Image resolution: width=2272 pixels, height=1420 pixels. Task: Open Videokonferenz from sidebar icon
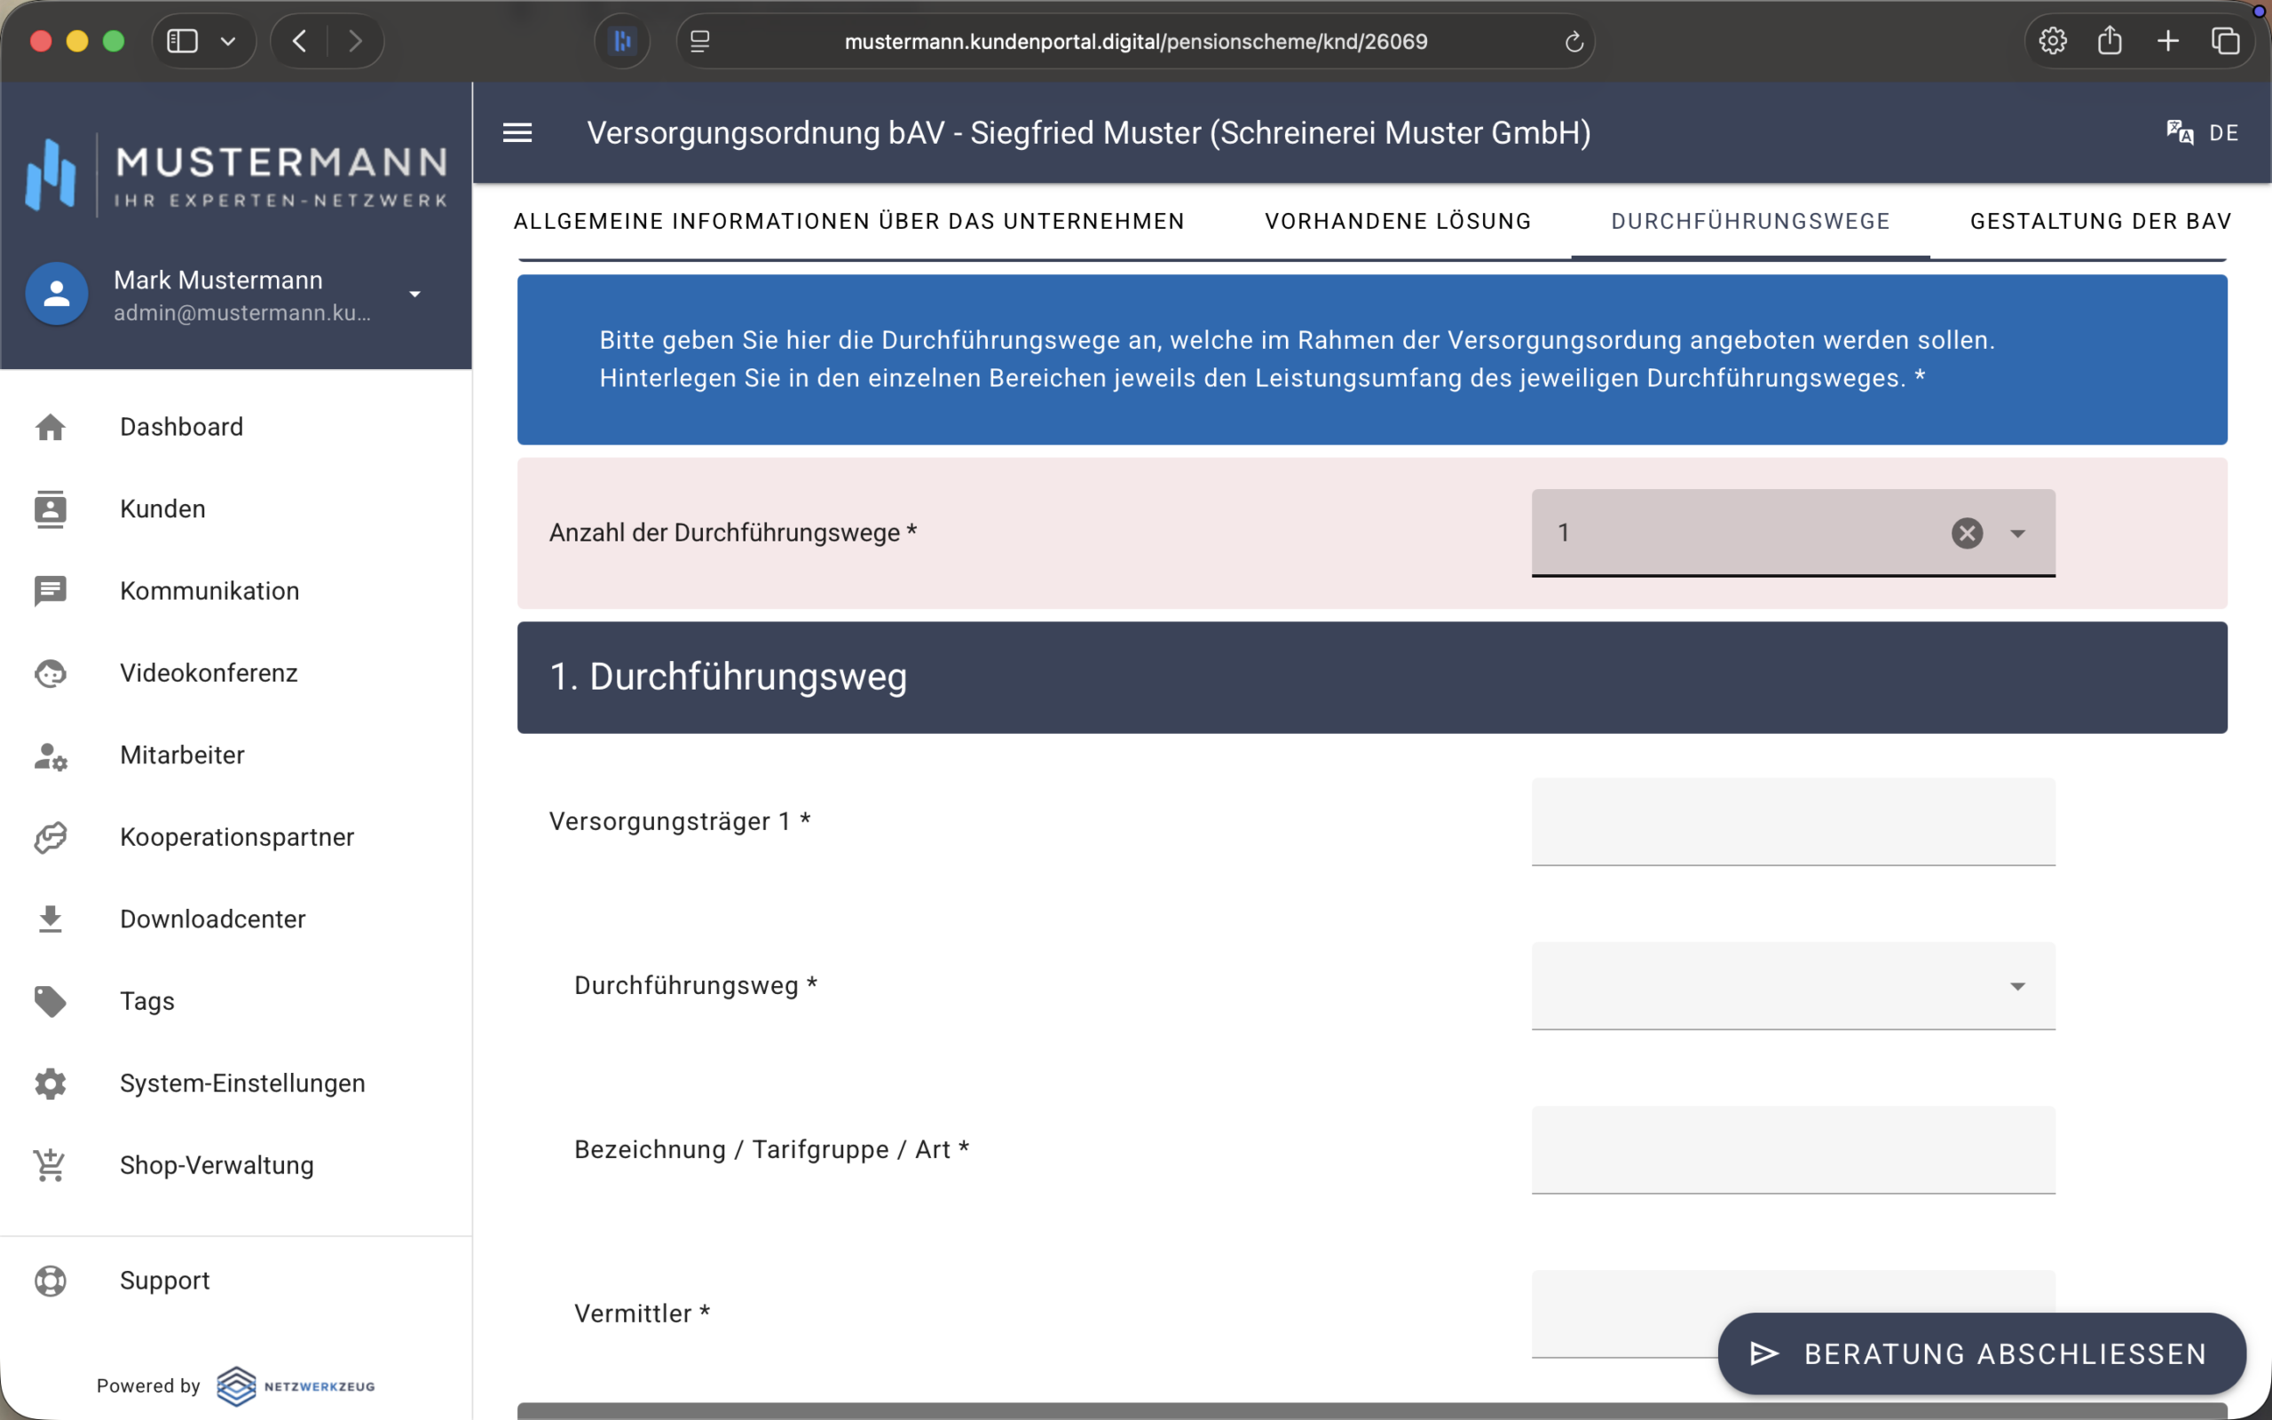pos(50,674)
